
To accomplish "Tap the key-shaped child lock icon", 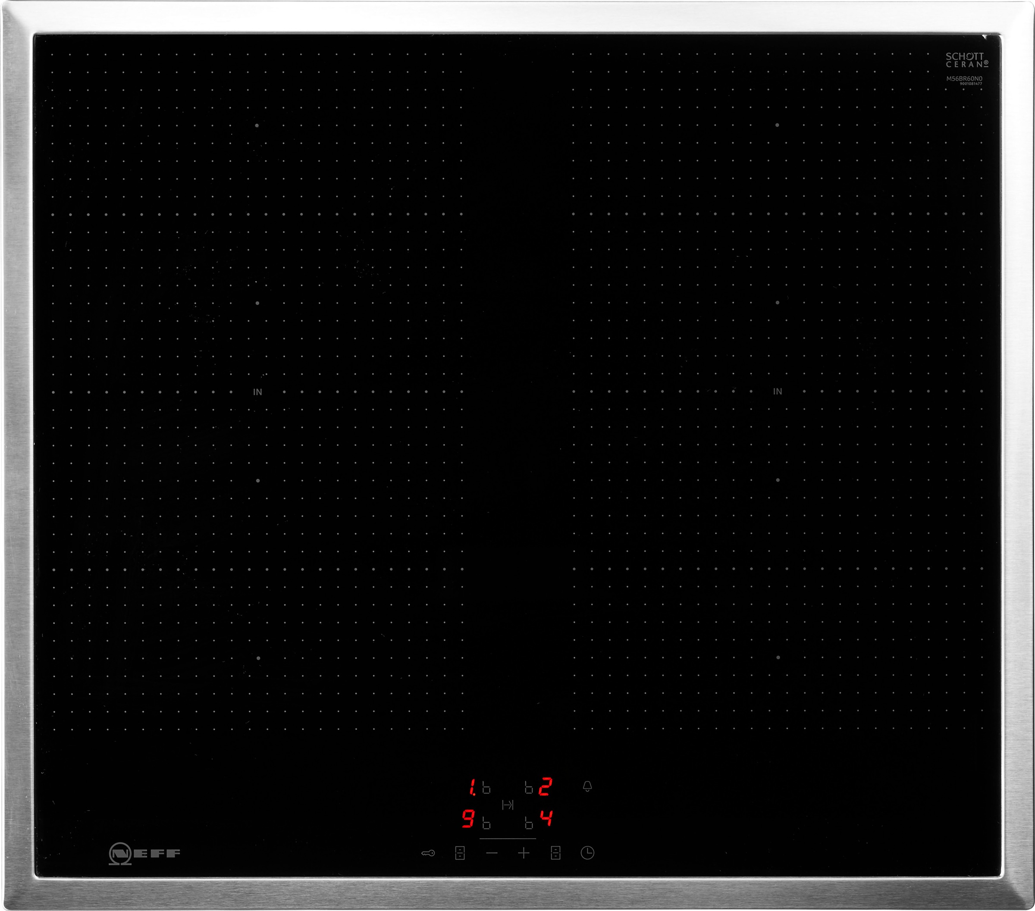I will 428,853.
